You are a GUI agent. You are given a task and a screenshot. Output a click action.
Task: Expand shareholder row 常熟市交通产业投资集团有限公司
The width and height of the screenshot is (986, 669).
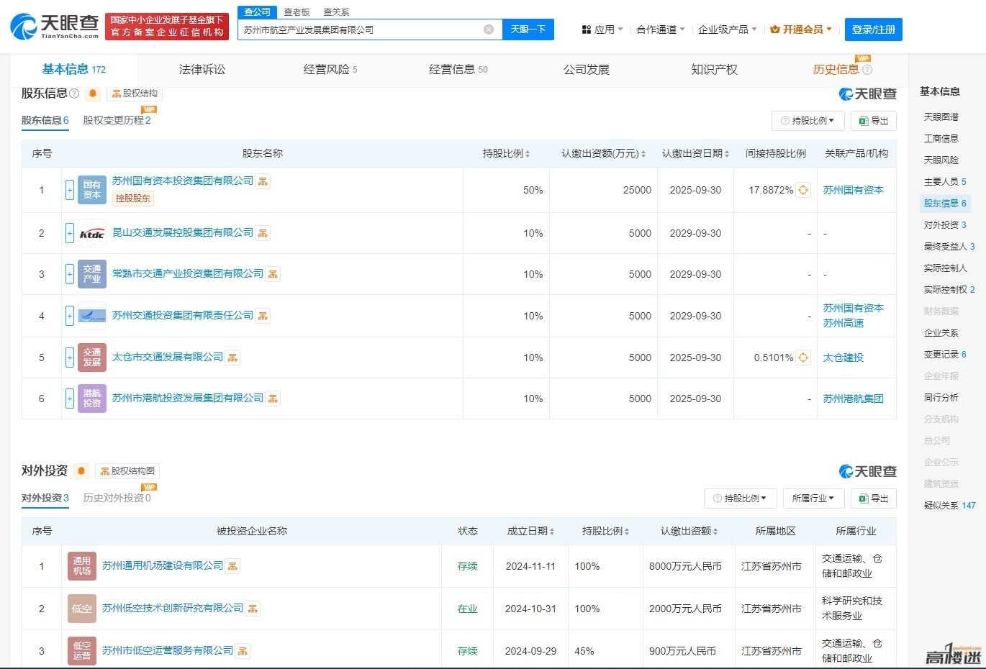click(70, 274)
